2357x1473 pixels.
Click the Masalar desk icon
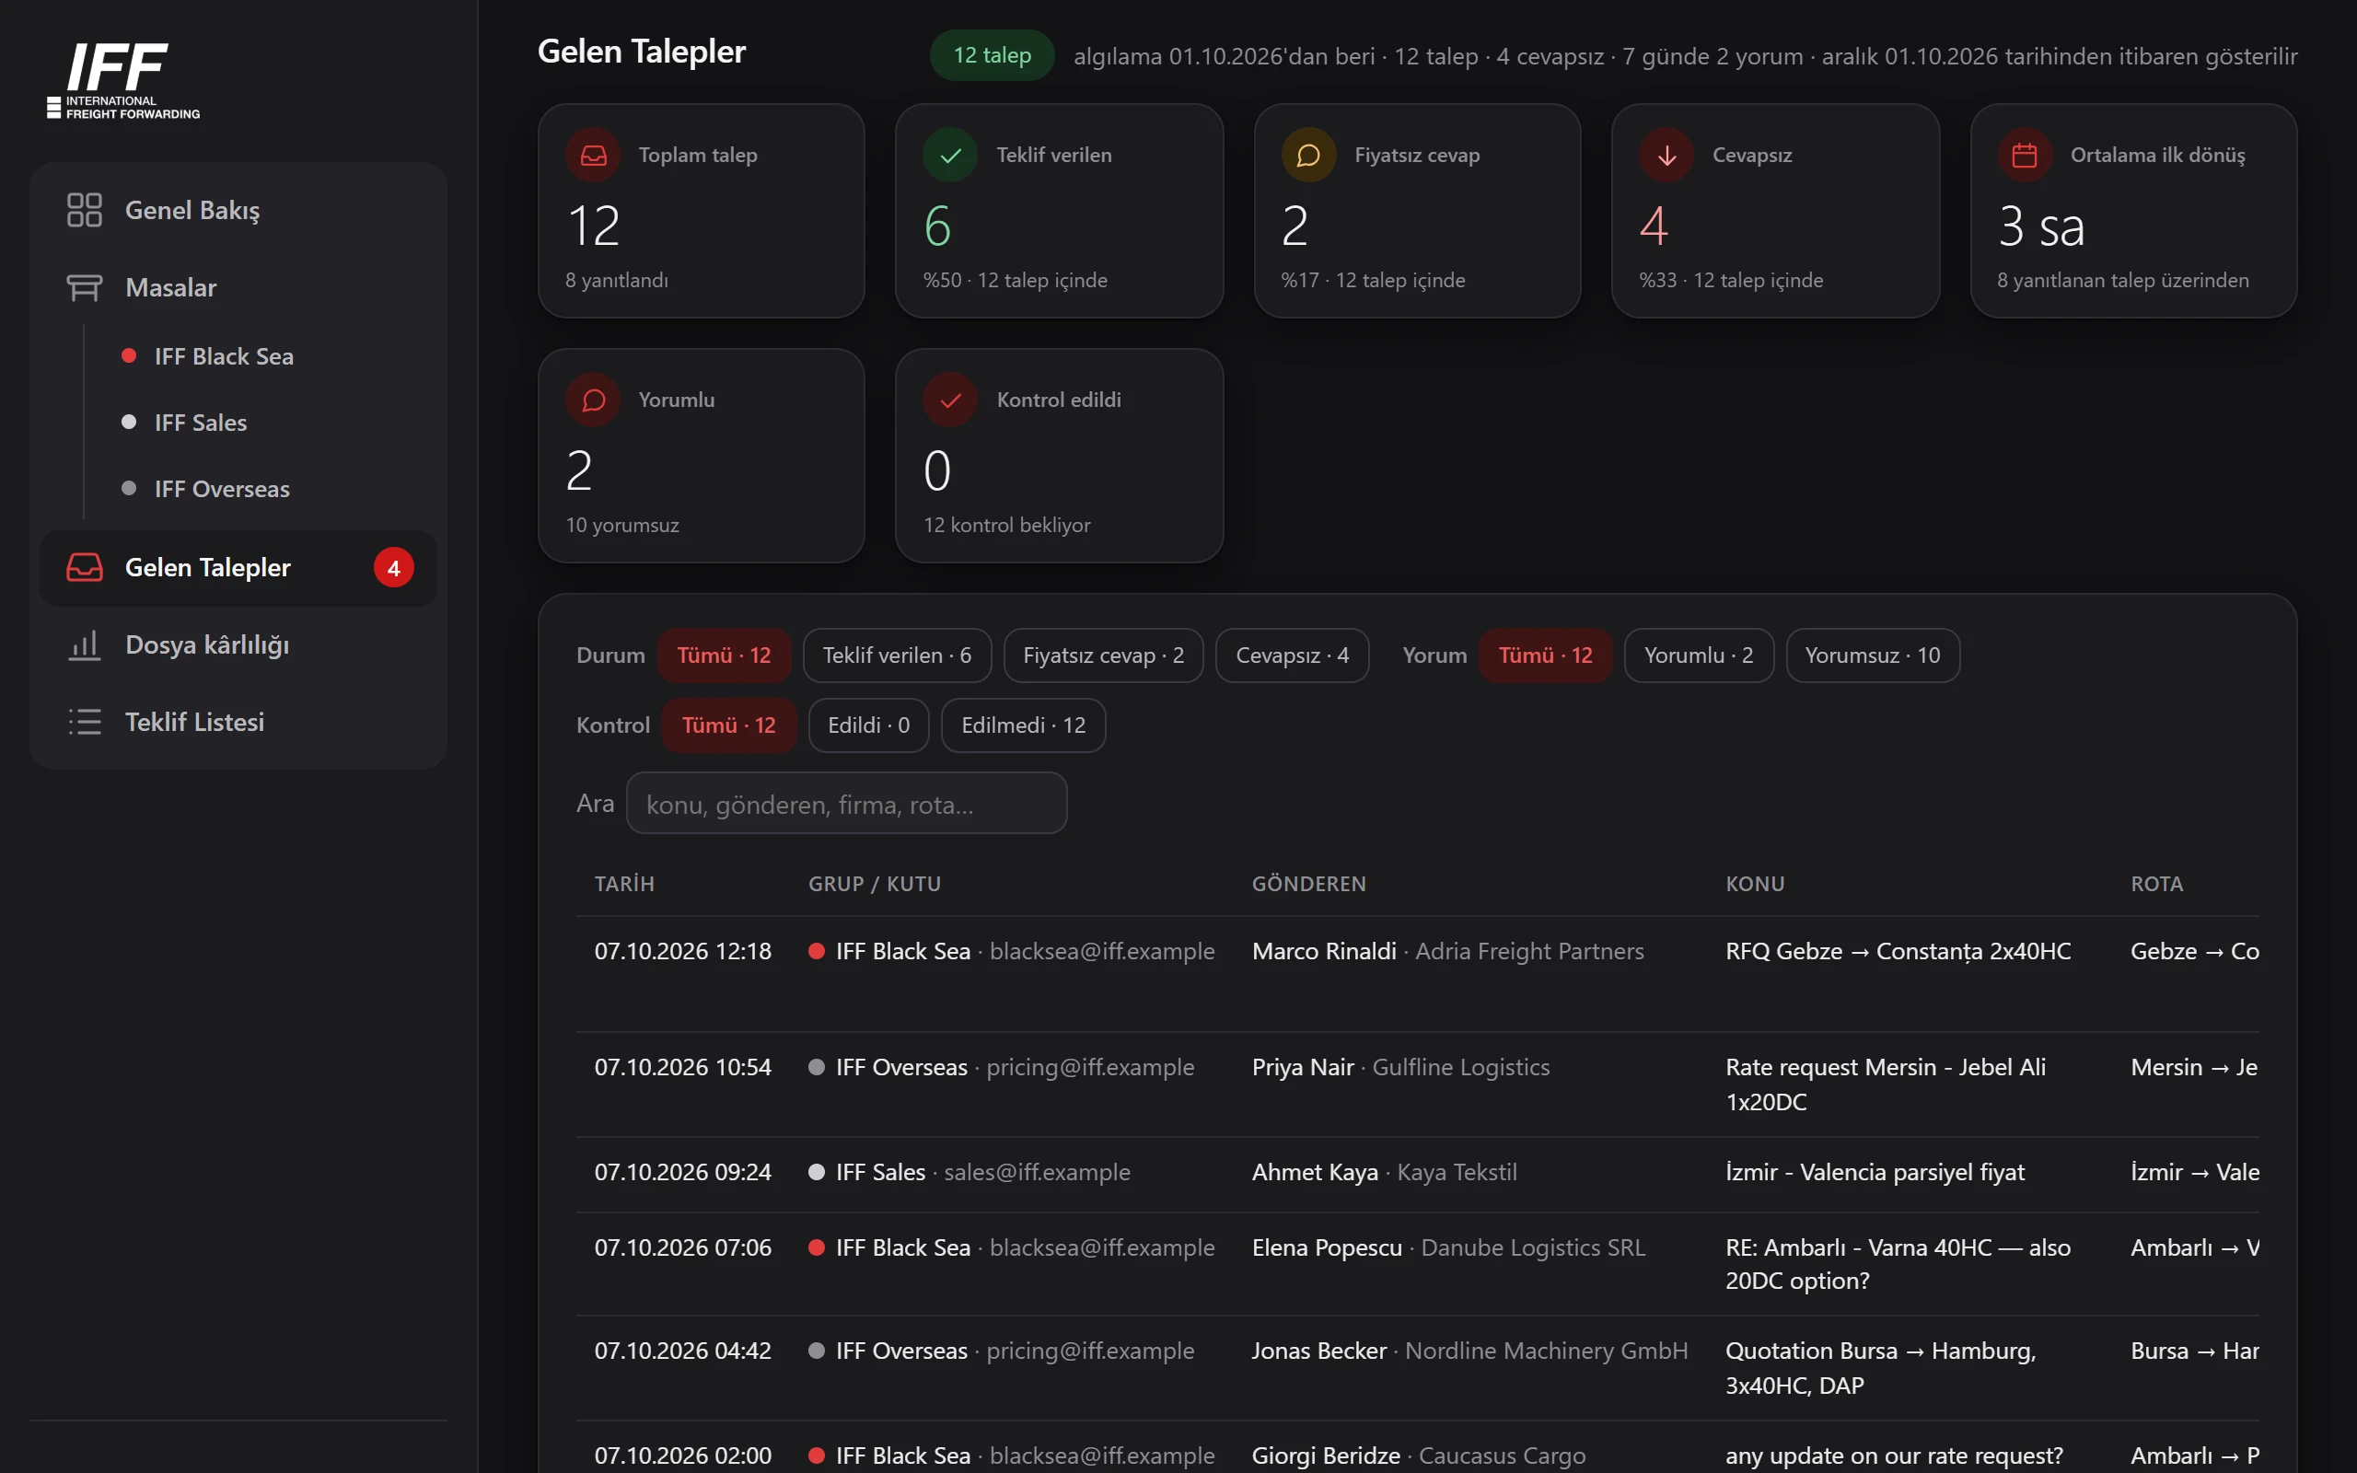point(84,287)
